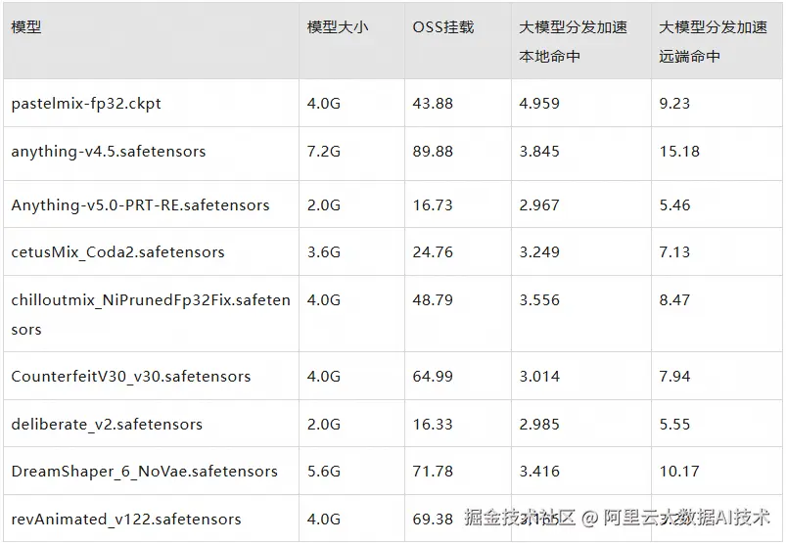Select the 10.17 remote hit value

(679, 472)
